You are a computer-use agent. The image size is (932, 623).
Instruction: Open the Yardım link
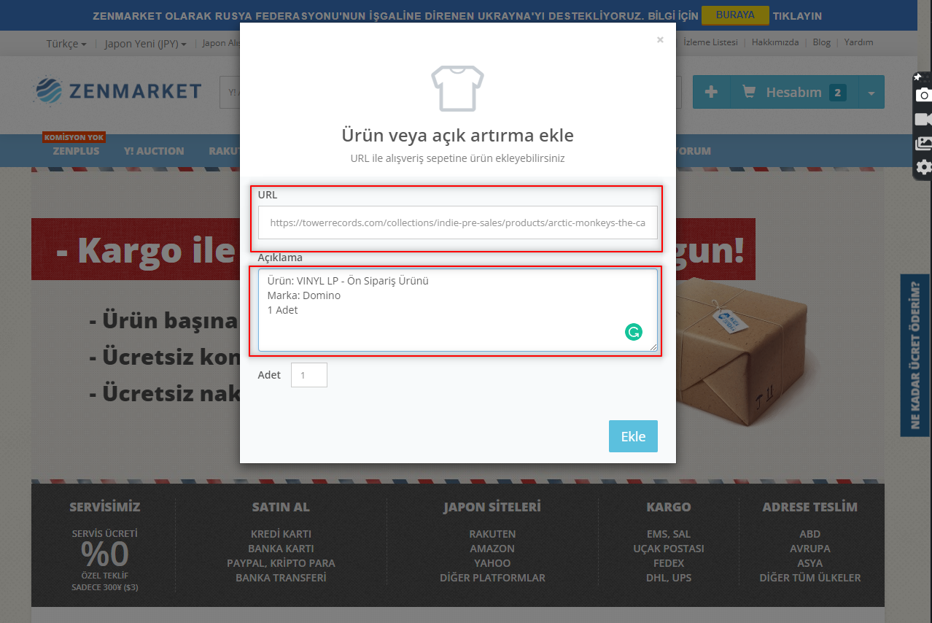(858, 42)
